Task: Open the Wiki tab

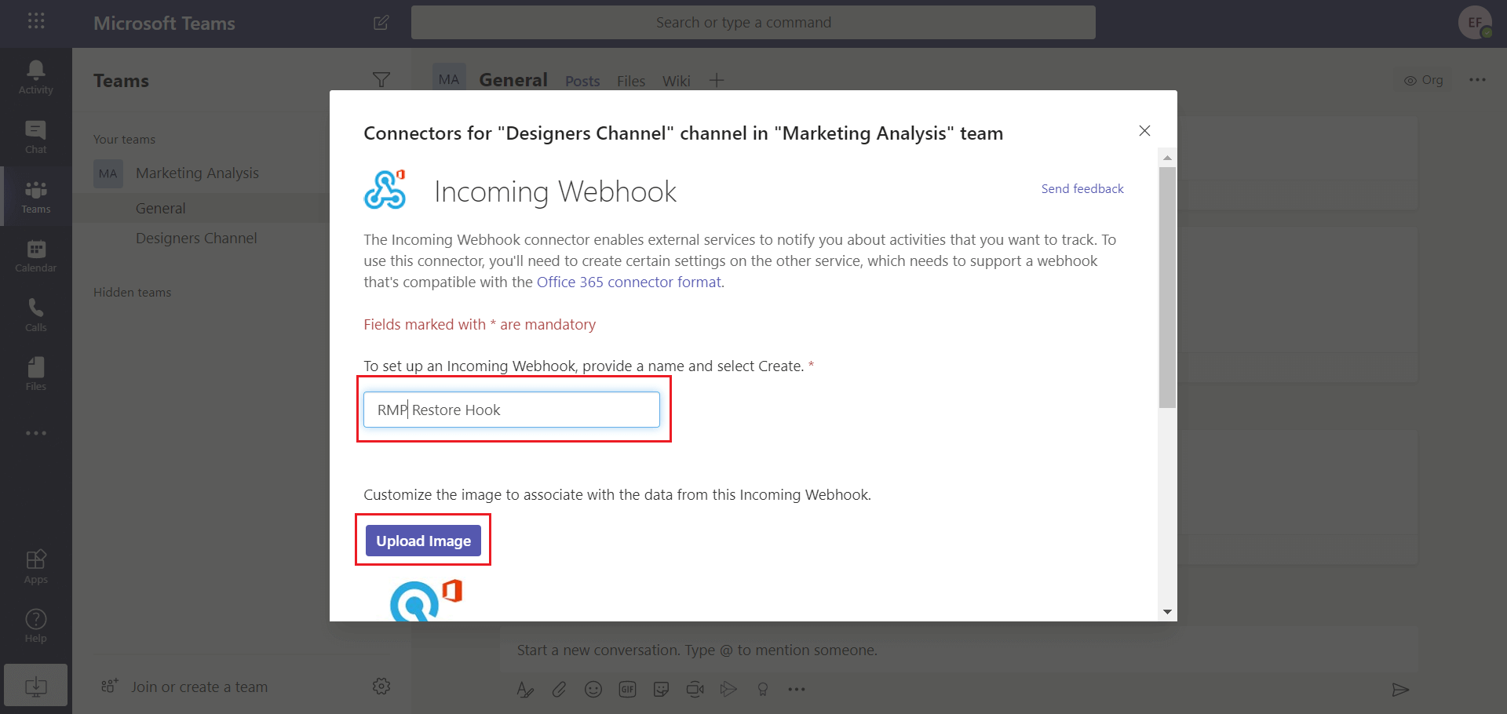Action: click(x=676, y=80)
